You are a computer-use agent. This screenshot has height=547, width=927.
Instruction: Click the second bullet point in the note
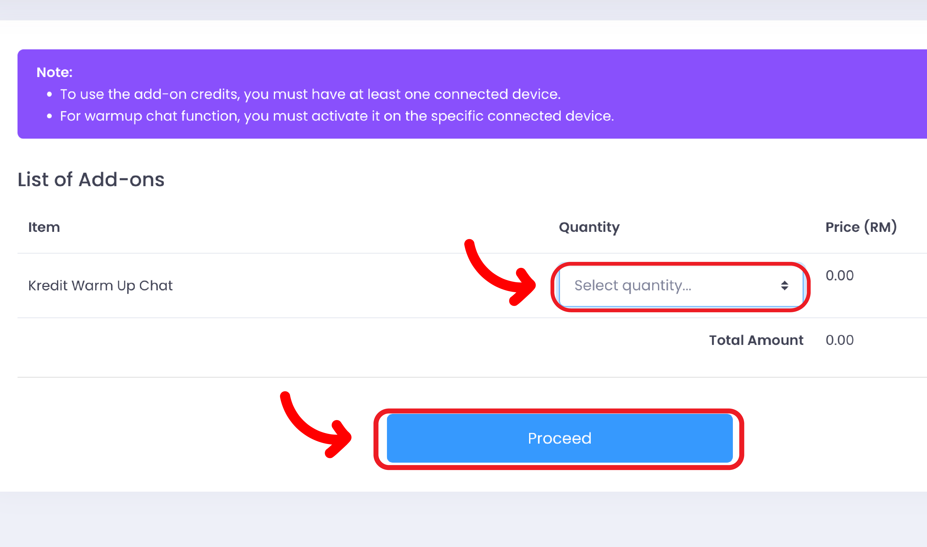(49, 116)
